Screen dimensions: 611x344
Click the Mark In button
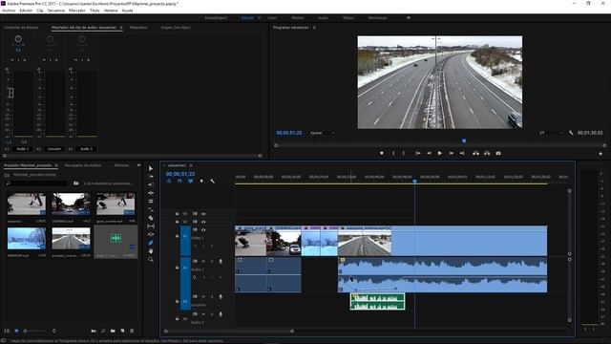point(393,153)
